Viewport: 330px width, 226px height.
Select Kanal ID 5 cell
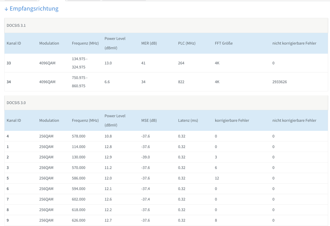click(8, 178)
